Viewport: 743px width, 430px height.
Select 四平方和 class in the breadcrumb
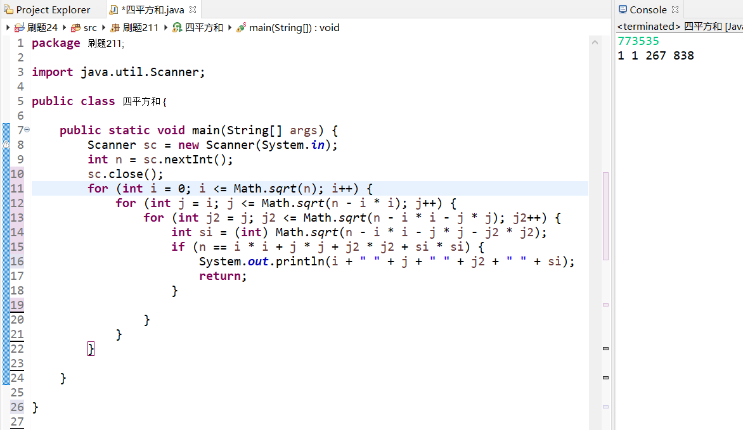[204, 28]
